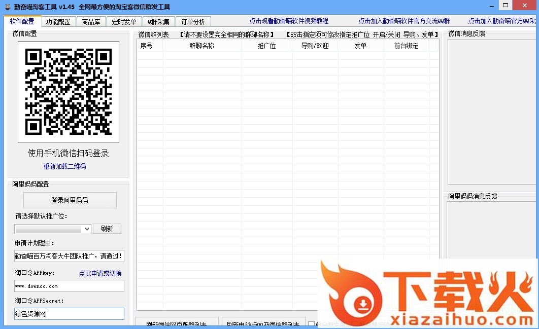
Task: Switch to the 功能配置 tab
Action: pyautogui.click(x=58, y=22)
